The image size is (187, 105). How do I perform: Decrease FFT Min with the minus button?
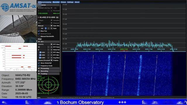[48, 55]
